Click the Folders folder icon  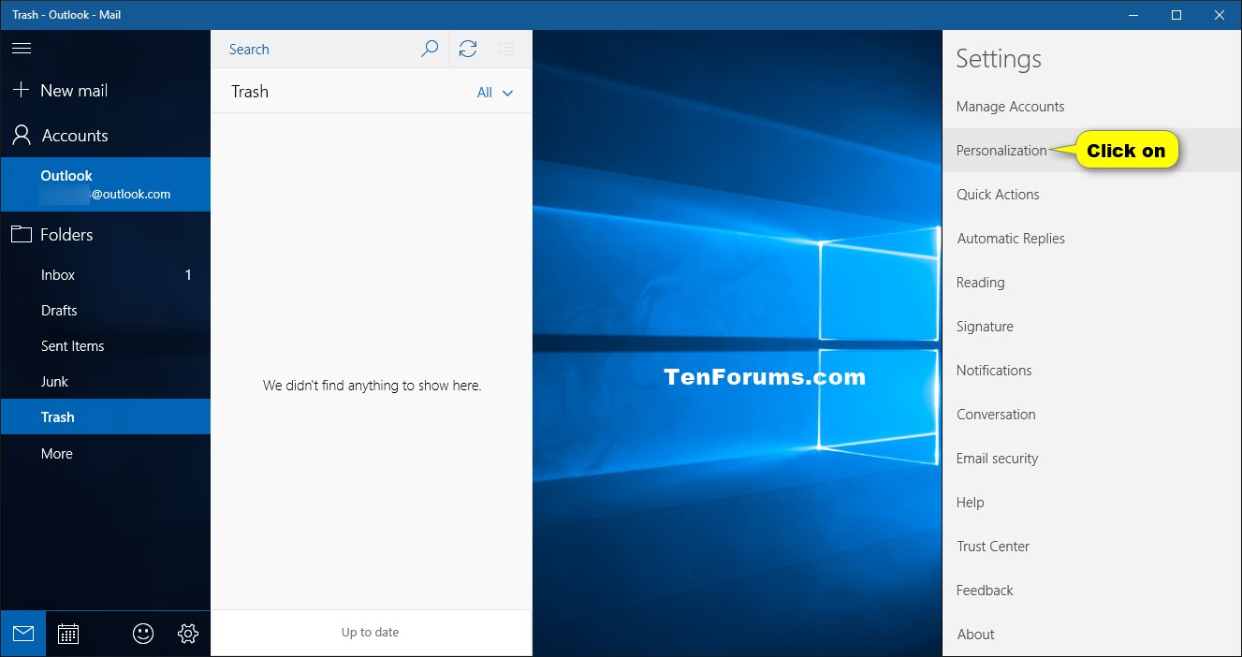point(21,234)
